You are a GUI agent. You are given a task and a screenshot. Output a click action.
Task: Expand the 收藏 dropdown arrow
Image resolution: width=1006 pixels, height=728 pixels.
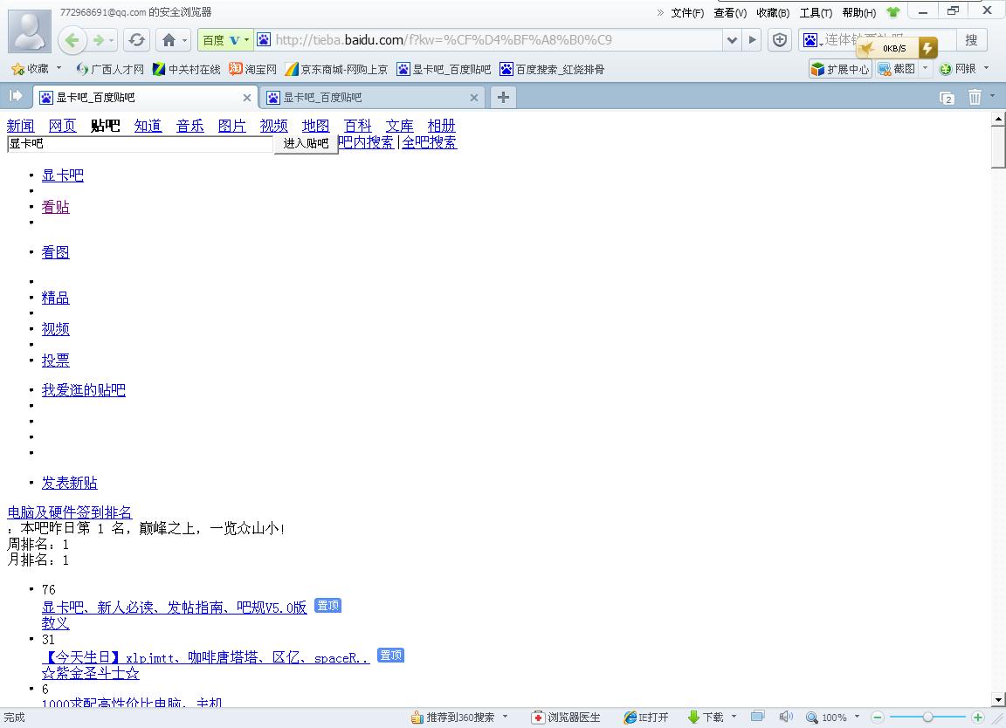(59, 67)
